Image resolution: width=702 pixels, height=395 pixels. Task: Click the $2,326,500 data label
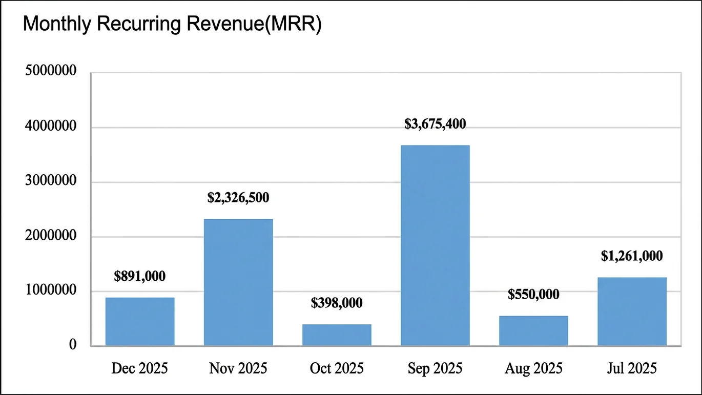click(238, 198)
